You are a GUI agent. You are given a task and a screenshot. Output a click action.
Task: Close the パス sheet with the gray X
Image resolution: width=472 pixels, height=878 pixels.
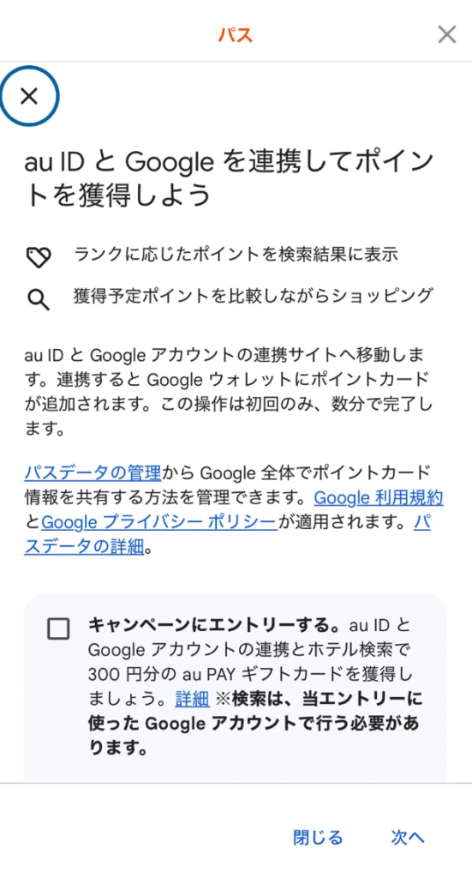[x=447, y=34]
